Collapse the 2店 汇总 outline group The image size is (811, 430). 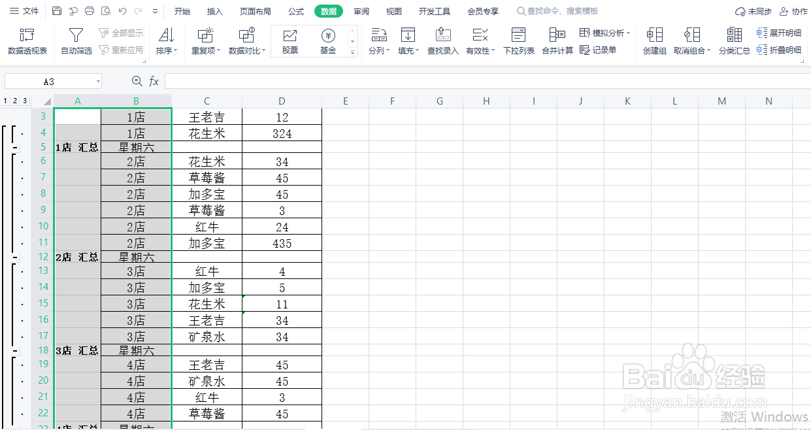(x=14, y=258)
